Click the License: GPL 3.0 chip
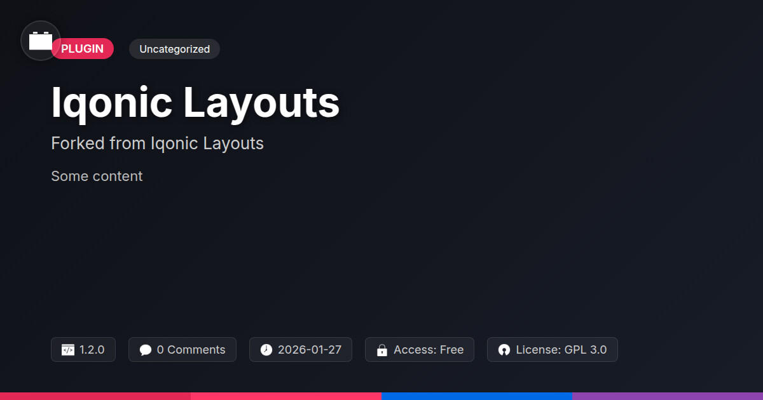763x400 pixels. pyautogui.click(x=553, y=350)
